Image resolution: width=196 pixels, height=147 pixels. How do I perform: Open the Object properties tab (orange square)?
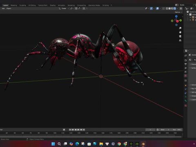(x=185, y=85)
